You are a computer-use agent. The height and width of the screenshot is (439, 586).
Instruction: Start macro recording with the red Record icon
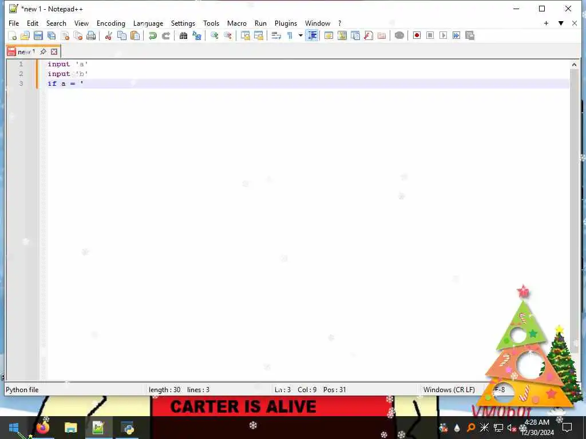click(x=417, y=35)
